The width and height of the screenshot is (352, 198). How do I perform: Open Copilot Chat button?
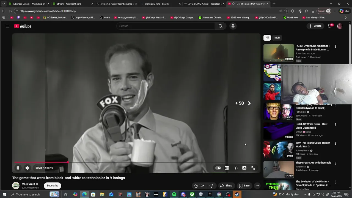click(x=345, y=11)
